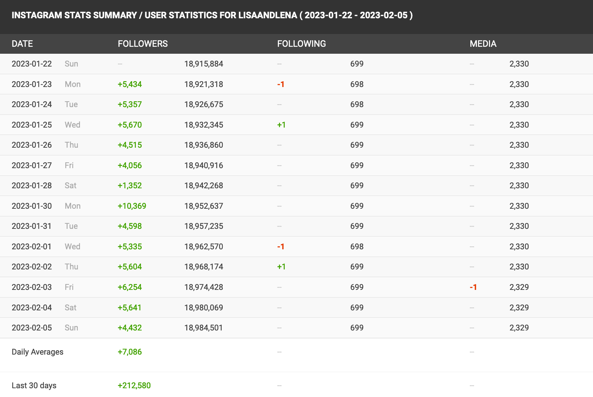Image resolution: width=593 pixels, height=397 pixels.
Task: Select follower total 18,926,675
Action: pos(204,105)
